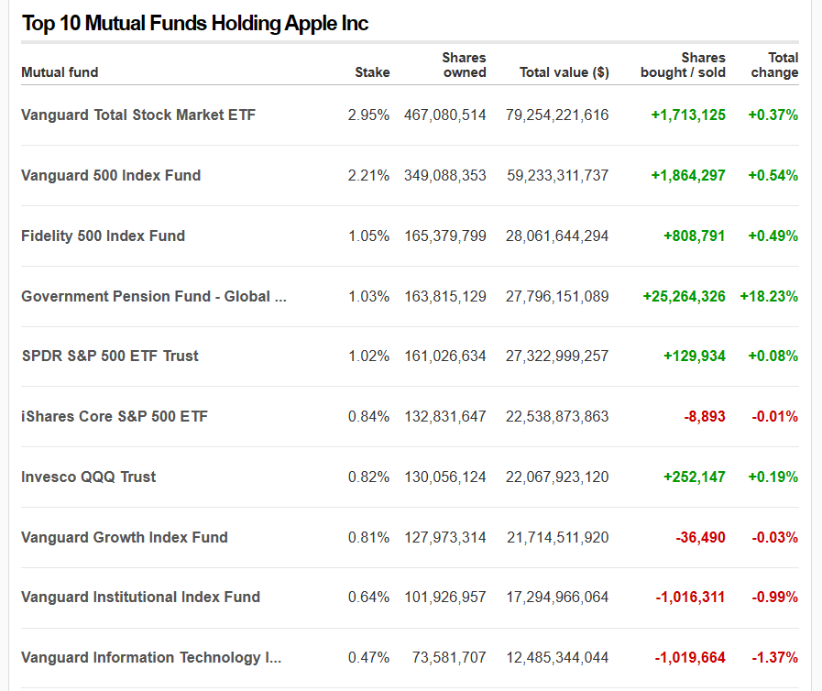Select total value 27,322,999,257

[x=557, y=356]
